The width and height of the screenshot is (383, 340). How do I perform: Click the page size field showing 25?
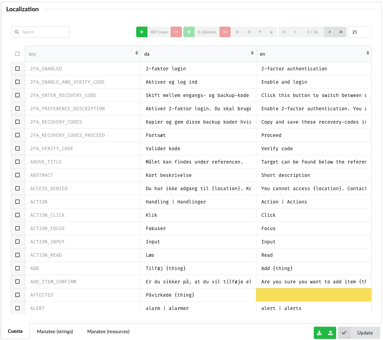pyautogui.click(x=359, y=32)
